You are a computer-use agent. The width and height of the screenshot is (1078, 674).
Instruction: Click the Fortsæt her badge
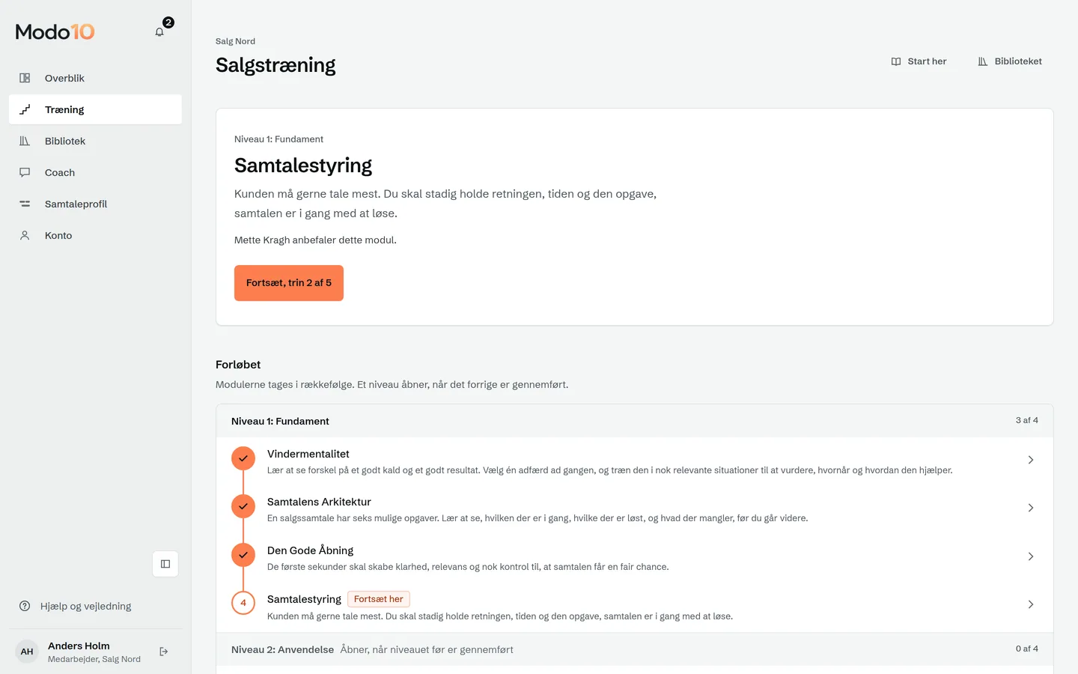click(378, 599)
